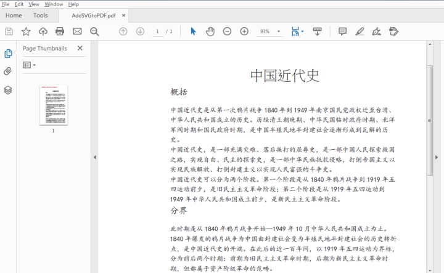Click the Save file icon

coord(9,31)
